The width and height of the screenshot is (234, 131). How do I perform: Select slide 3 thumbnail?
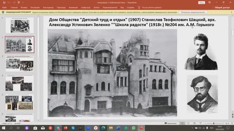(x=19, y=64)
